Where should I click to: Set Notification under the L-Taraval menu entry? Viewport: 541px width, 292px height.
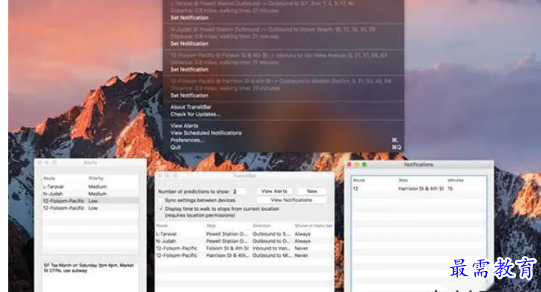pos(189,17)
